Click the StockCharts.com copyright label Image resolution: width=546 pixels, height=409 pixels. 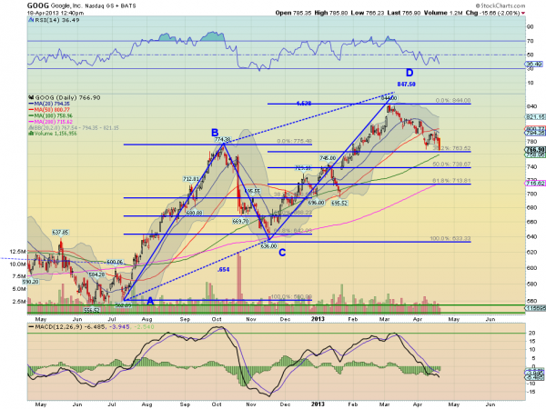500,5
